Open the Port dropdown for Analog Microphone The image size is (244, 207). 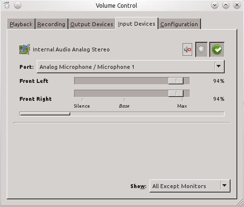click(x=131, y=67)
